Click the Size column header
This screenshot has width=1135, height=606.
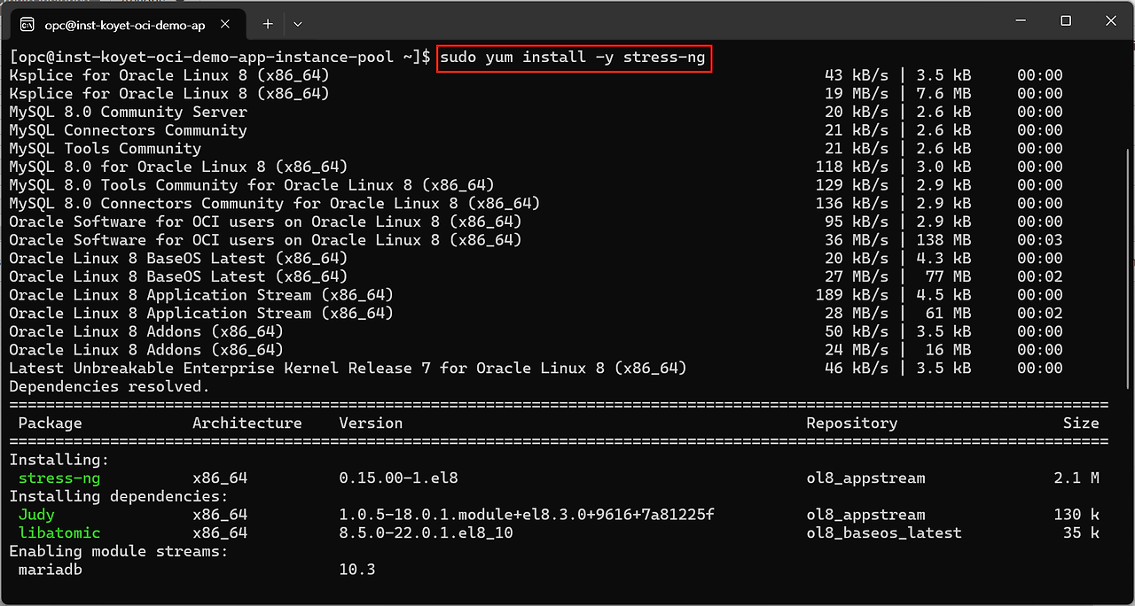pyautogui.click(x=1081, y=423)
